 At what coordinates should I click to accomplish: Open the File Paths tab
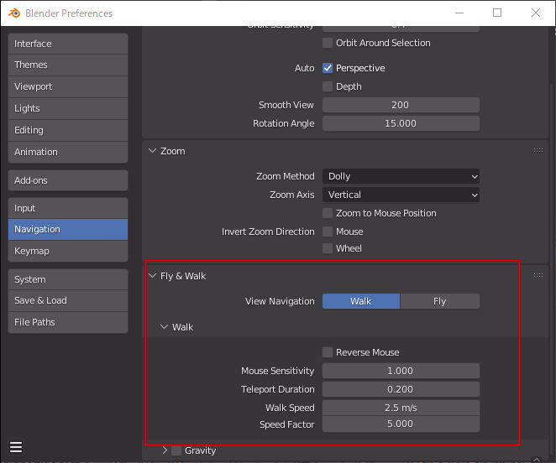[68, 322]
